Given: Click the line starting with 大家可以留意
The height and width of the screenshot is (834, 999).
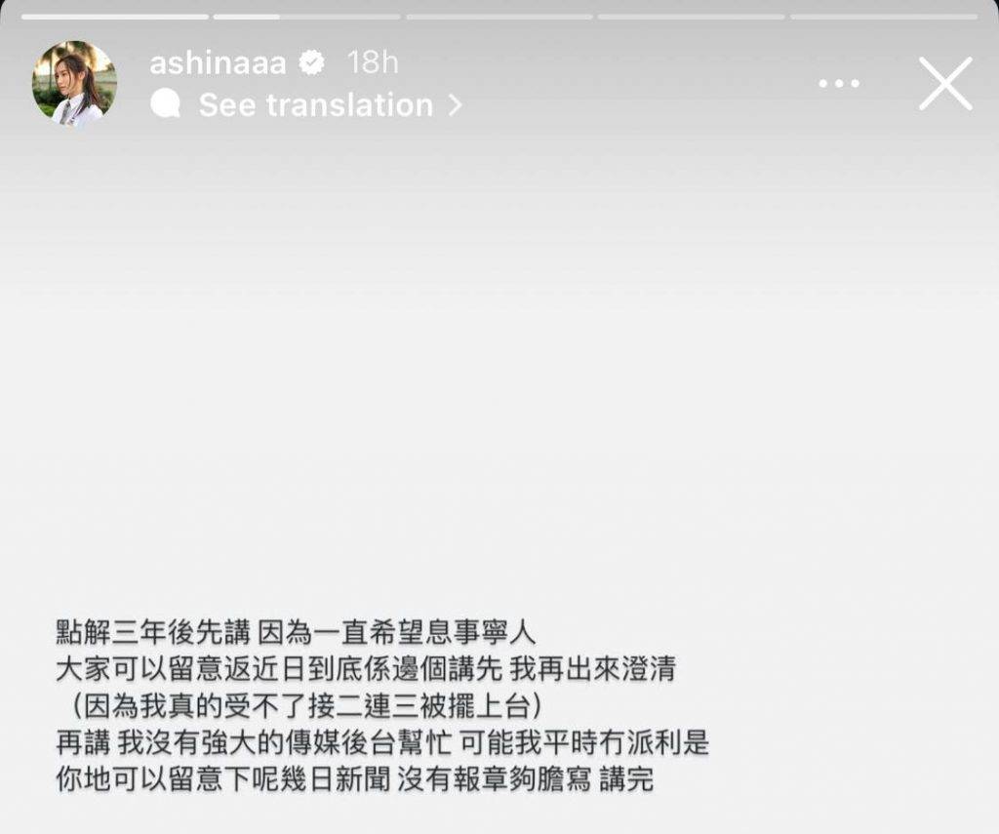Looking at the screenshot, I should pyautogui.click(x=366, y=669).
